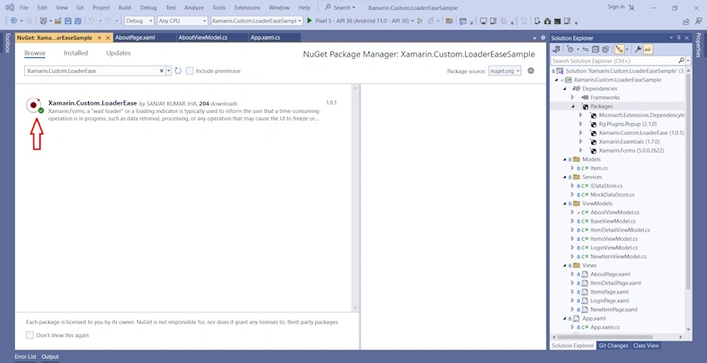Screen dimensions: 707x363
Task: Click the Sync with Active Document icon
Action: [586, 50]
